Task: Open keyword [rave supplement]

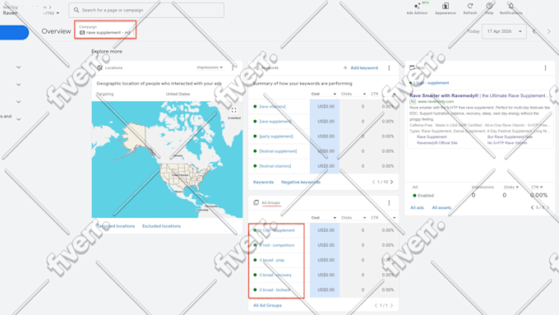Action: tap(275, 121)
